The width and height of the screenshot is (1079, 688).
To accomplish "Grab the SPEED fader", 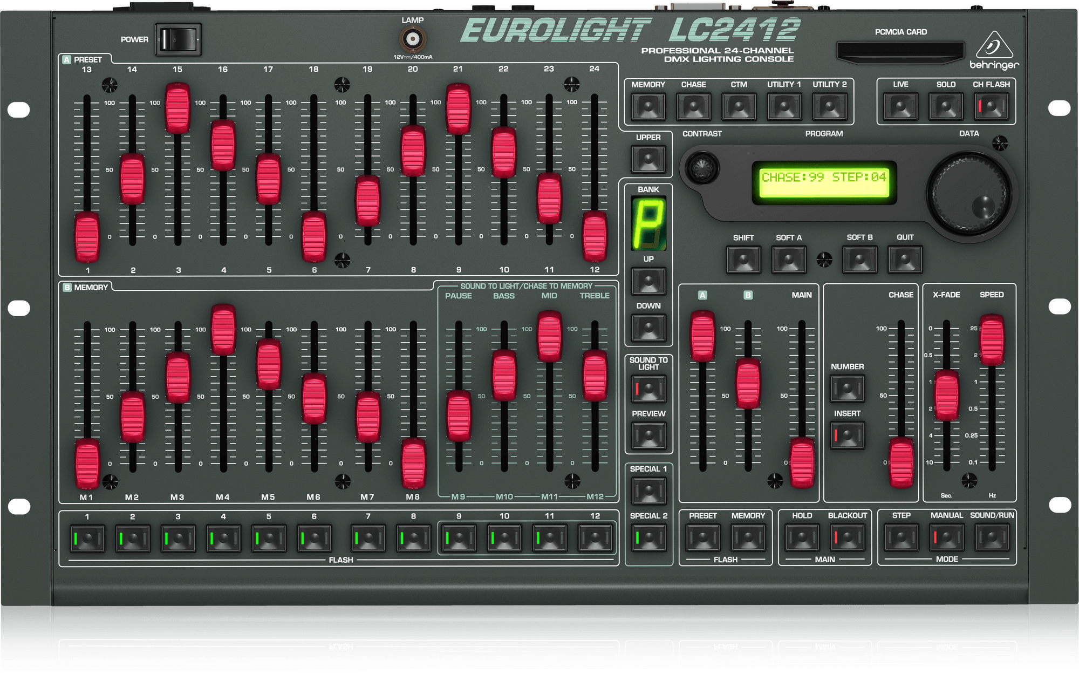I will (x=992, y=340).
